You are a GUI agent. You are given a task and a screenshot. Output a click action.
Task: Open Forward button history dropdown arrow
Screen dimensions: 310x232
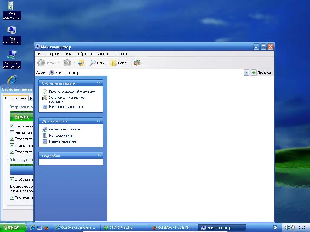[x=74, y=63]
